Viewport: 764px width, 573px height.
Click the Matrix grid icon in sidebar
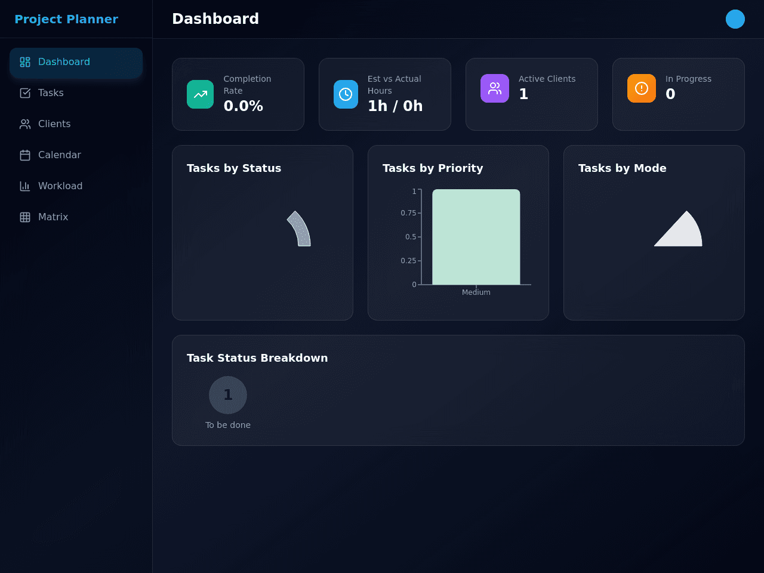(x=25, y=217)
